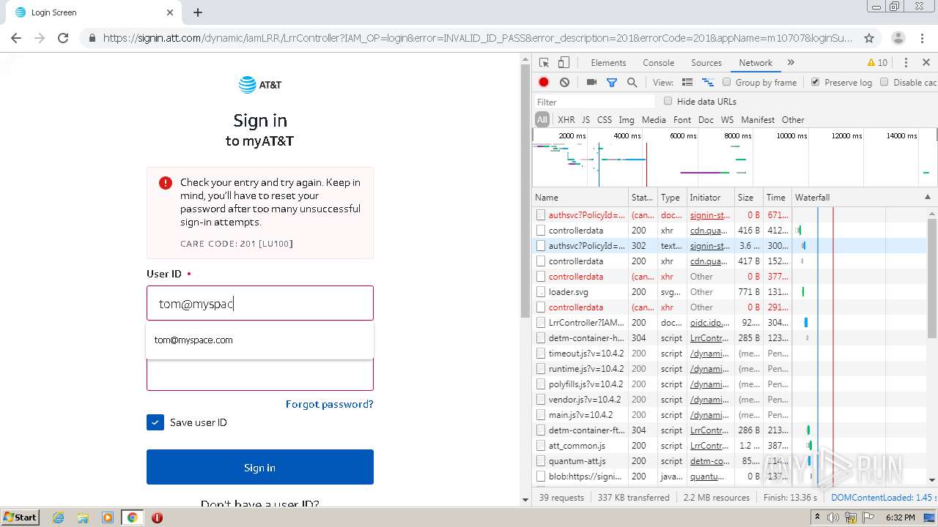This screenshot has width=938, height=527.
Task: Open the Windows Start menu
Action: coord(21,517)
